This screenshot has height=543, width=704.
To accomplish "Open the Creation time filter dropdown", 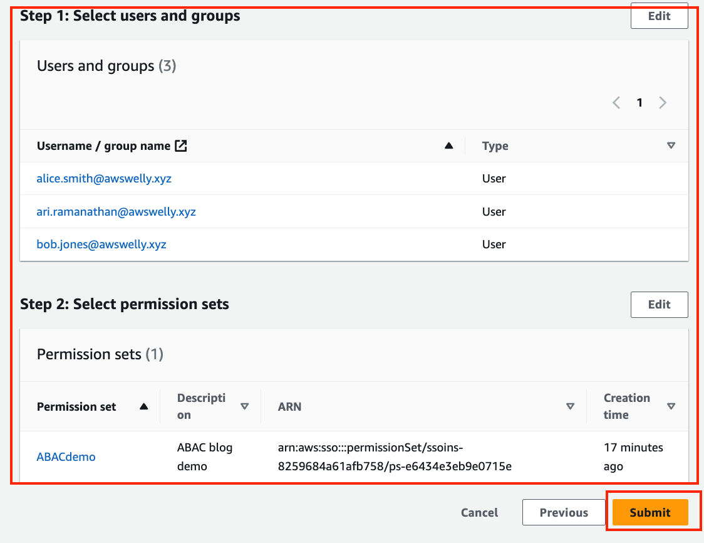I will pyautogui.click(x=671, y=406).
